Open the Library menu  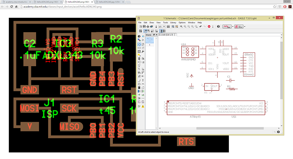pos(173,22)
